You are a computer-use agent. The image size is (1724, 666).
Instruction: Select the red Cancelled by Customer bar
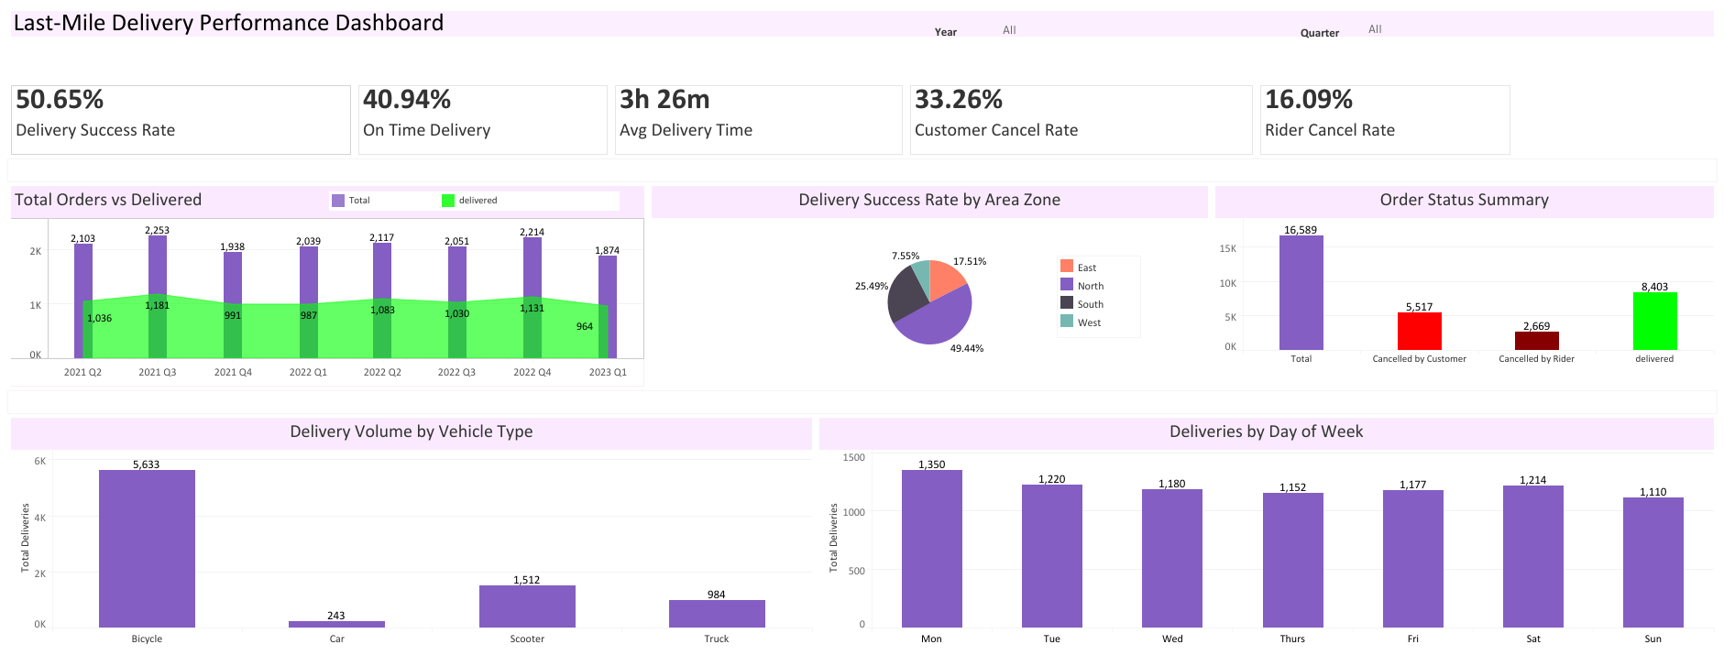(1419, 331)
